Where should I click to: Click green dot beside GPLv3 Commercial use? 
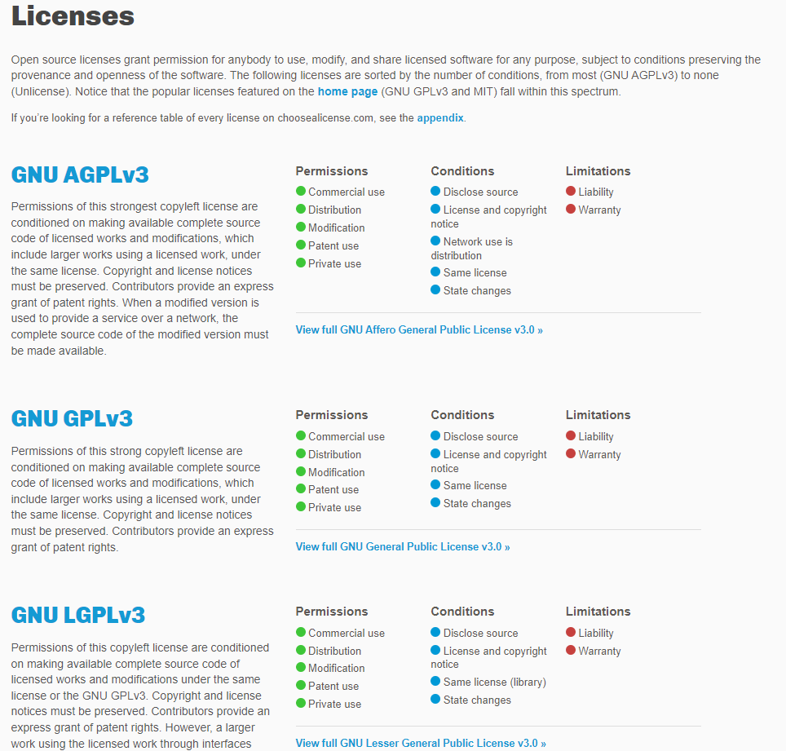(301, 435)
